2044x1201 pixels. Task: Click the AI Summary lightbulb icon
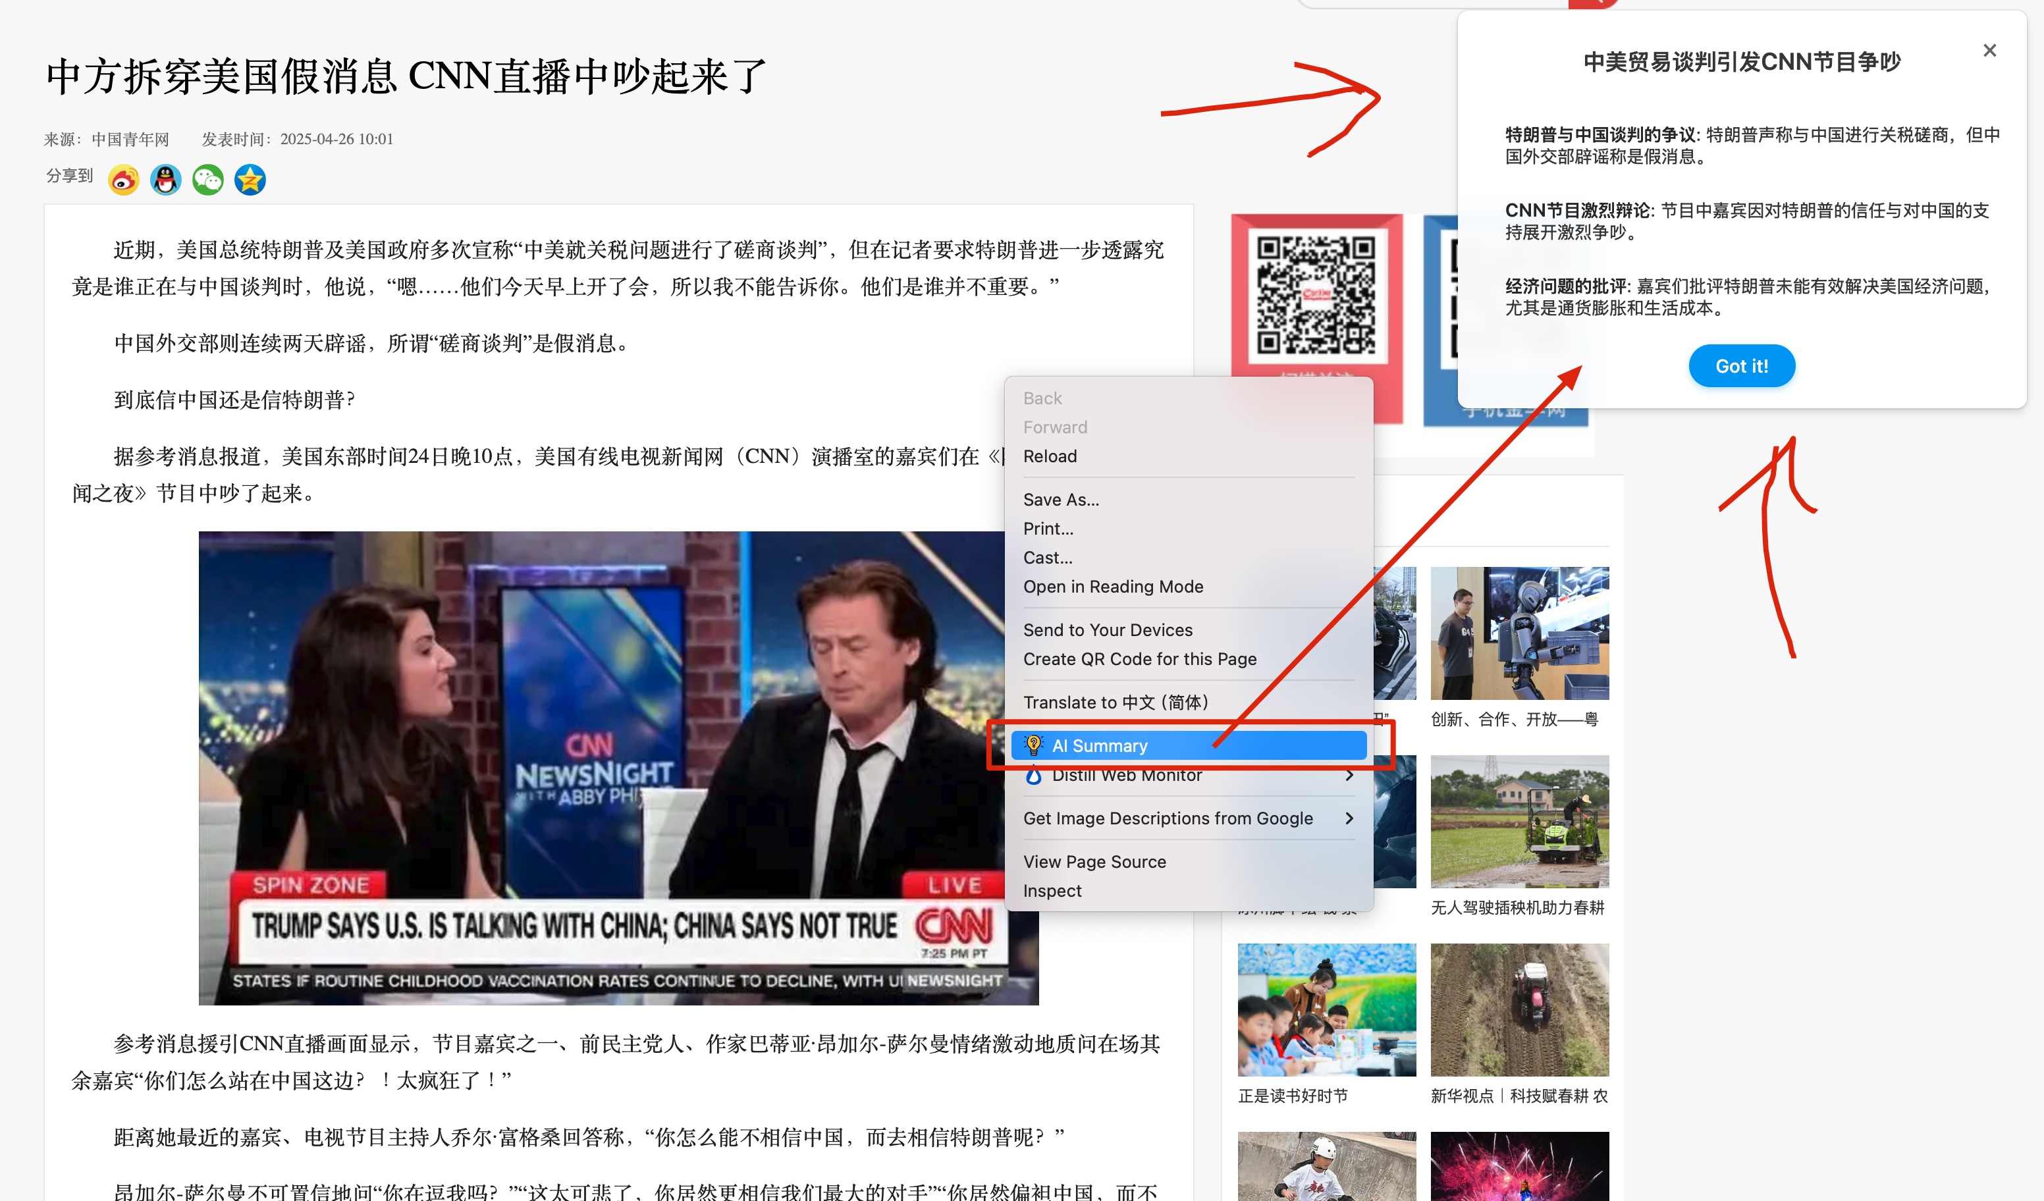1033,745
